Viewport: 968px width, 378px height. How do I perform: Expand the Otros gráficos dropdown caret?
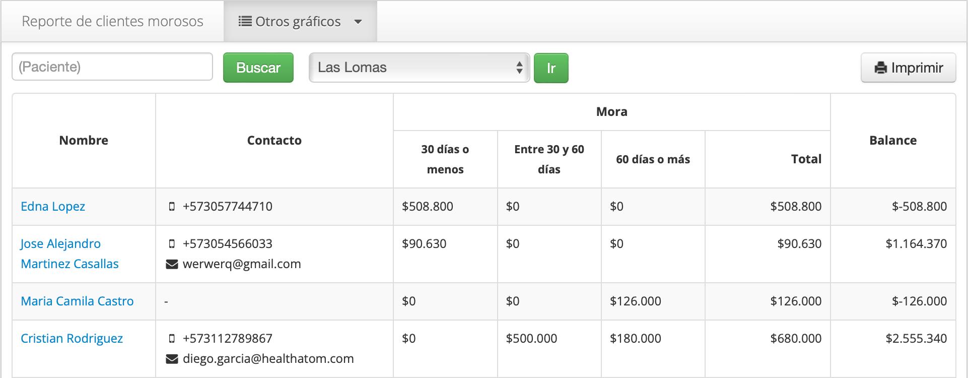pyautogui.click(x=358, y=22)
